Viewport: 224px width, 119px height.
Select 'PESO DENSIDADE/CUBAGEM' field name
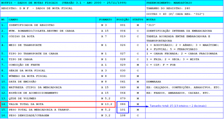[x=29, y=115]
